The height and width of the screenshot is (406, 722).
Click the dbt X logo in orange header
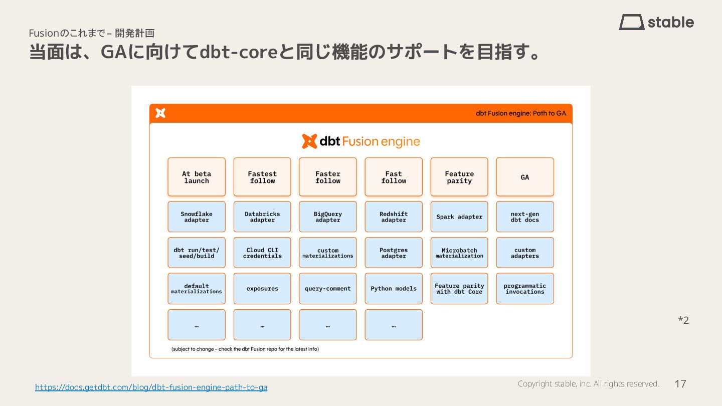click(160, 113)
